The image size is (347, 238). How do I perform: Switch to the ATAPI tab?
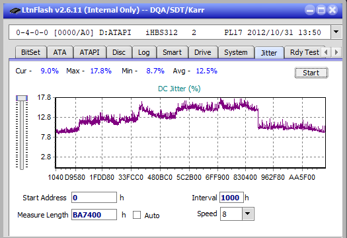pos(90,52)
